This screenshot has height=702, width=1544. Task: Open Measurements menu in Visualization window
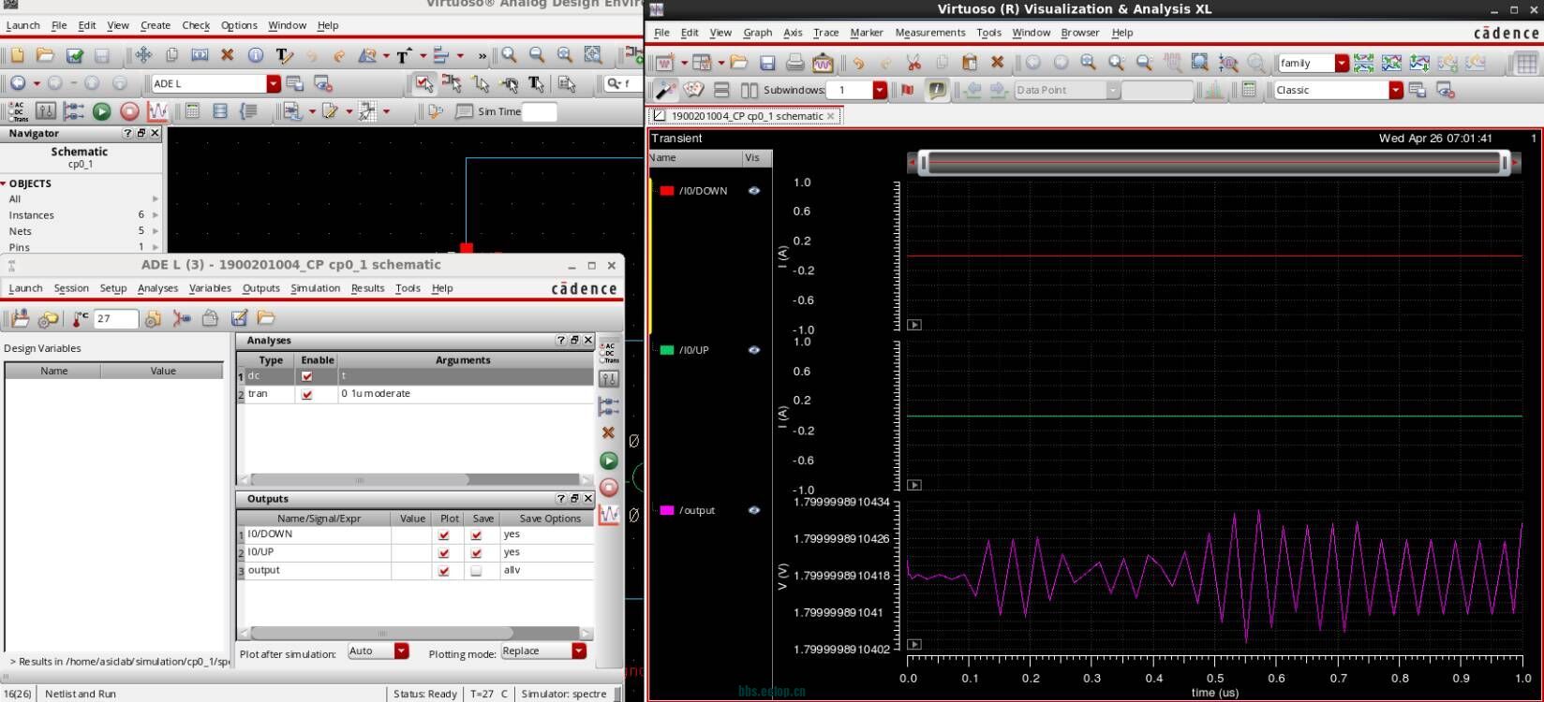[x=929, y=33]
